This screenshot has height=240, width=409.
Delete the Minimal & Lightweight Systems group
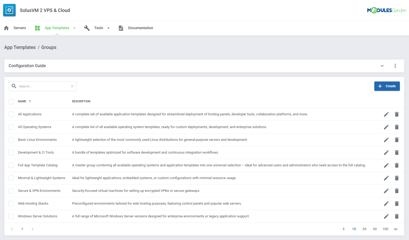click(397, 178)
